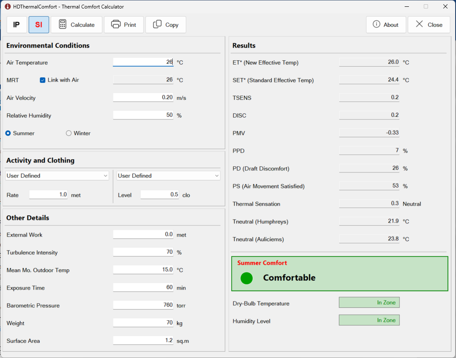Click the Summer Comfort heading
456x358 pixels.
[x=262, y=263]
